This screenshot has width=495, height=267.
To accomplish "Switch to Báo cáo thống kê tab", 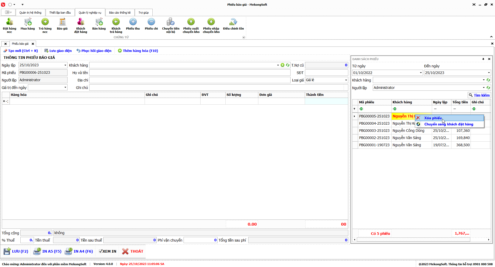I will [x=120, y=13].
